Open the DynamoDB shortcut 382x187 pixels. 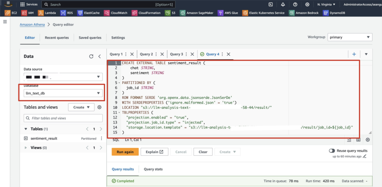[x=334, y=13]
